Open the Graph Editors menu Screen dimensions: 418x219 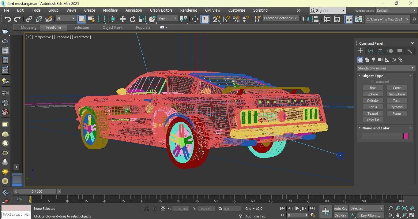(x=161, y=10)
